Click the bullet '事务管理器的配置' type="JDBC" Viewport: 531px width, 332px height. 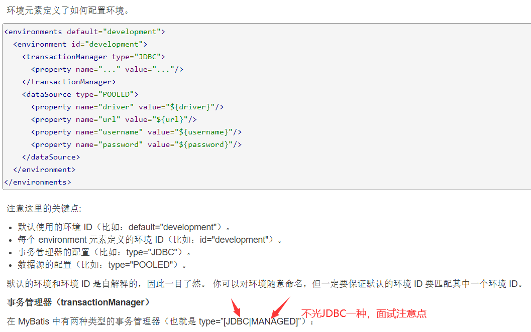(104, 252)
